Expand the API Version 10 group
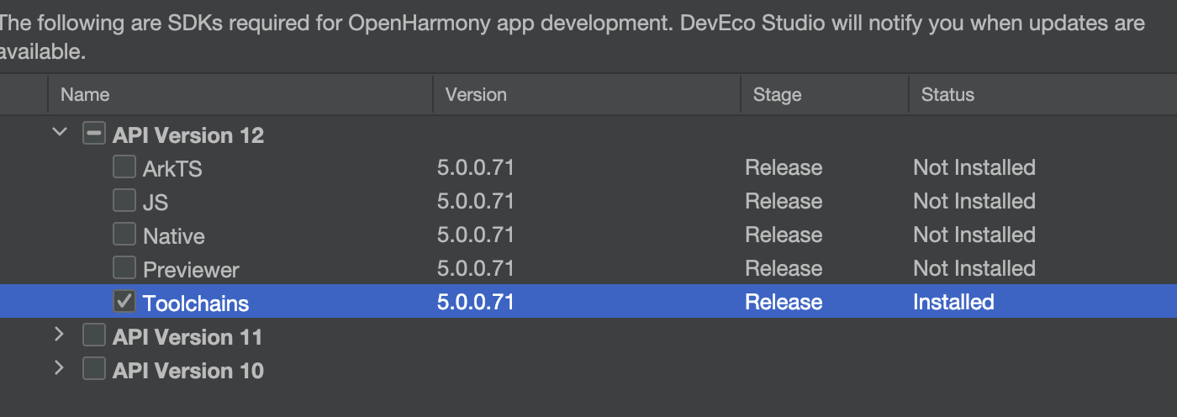 (x=59, y=368)
